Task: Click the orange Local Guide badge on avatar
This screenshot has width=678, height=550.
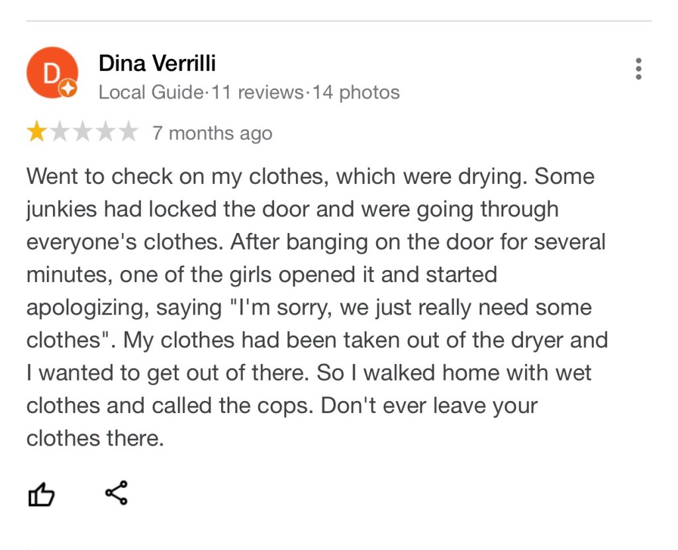Action: coord(69,89)
